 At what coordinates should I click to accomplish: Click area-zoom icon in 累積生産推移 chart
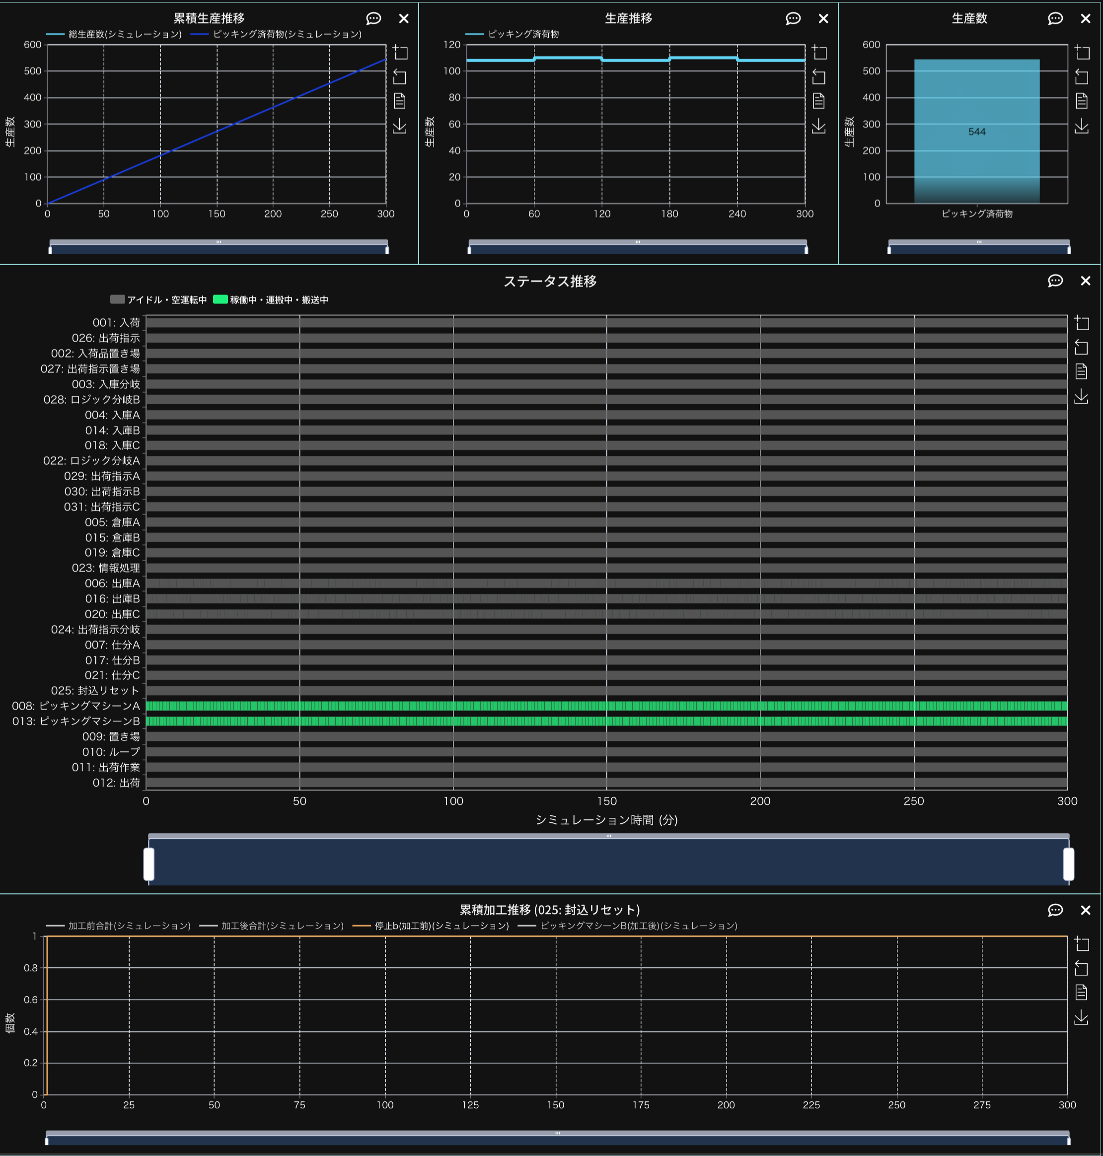[400, 52]
